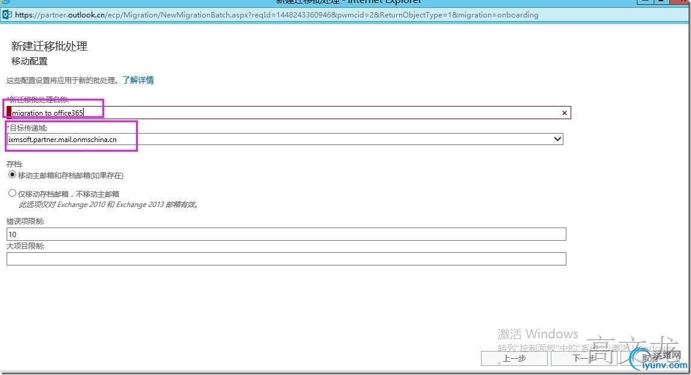Go back with the 上一步 button
691x375 pixels.
coord(514,358)
